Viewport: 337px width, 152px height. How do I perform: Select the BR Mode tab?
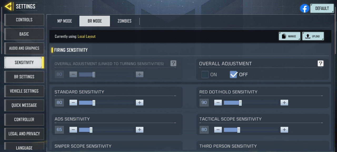click(95, 21)
